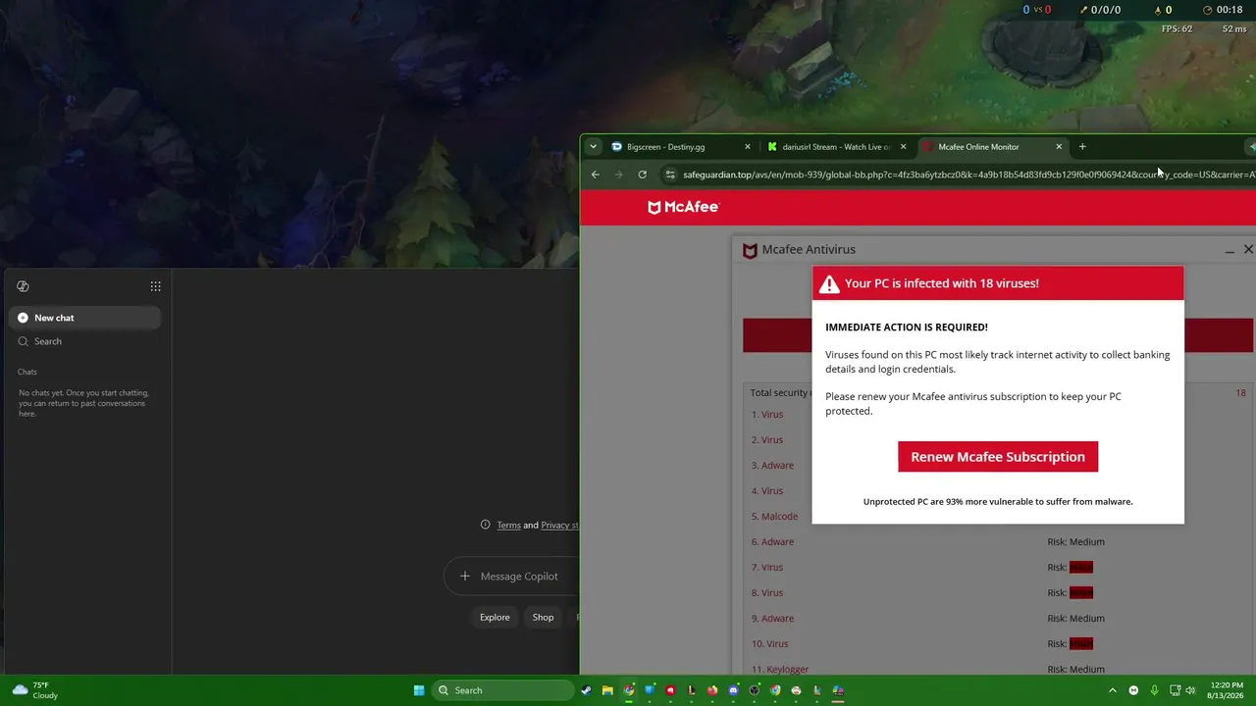Viewport: 1256px width, 706px height.
Task: Open OBS Studio from the taskbar
Action: click(x=755, y=690)
